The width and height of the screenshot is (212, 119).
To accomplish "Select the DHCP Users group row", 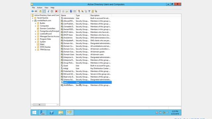I will click(x=86, y=35).
